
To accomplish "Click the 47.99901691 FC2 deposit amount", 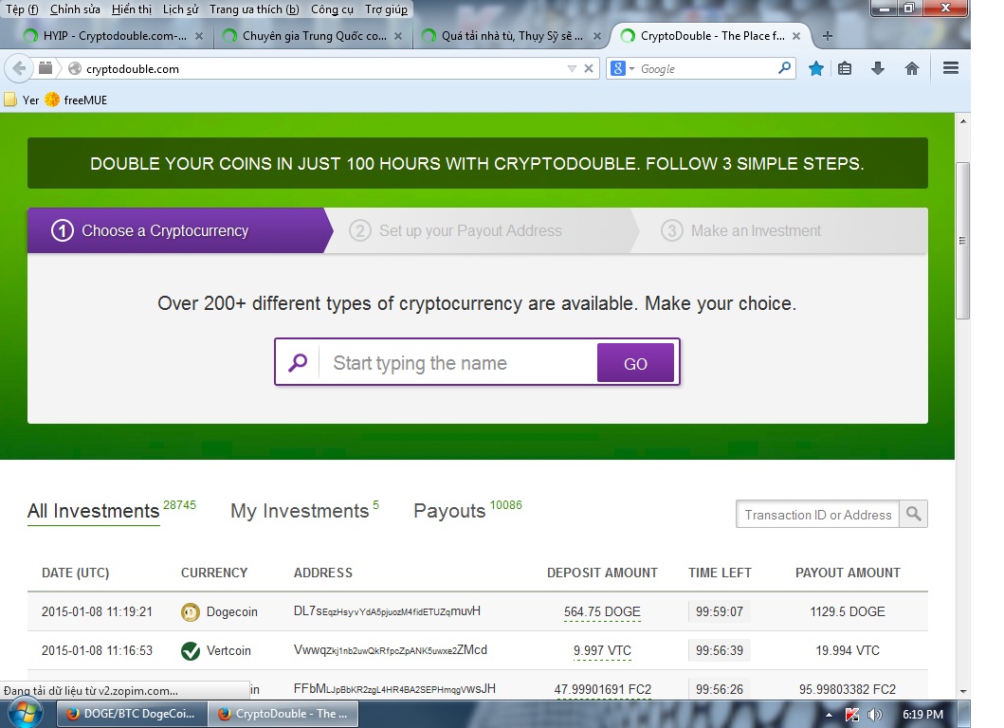I will 603,689.
